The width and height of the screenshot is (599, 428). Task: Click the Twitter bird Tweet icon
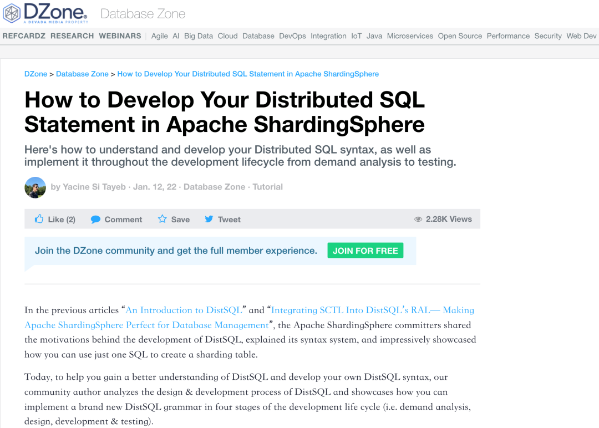(x=209, y=219)
